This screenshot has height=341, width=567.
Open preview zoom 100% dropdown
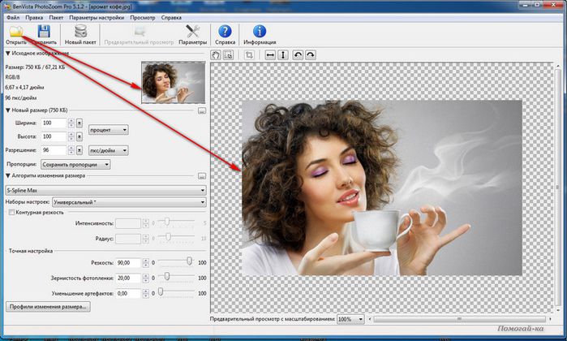pos(350,319)
